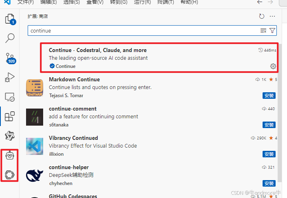The image size is (287, 198).
Task: Select 'Continue - Codestral, Claude, and more' title
Action: [x=98, y=50]
